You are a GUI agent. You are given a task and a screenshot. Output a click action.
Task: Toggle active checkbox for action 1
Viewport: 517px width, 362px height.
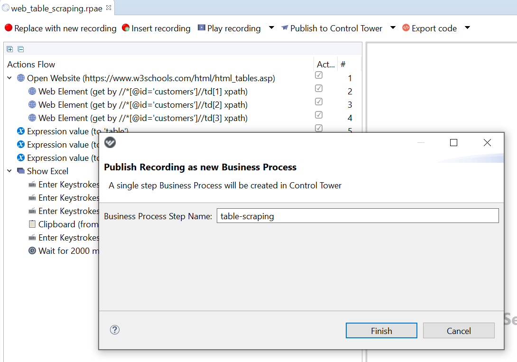click(319, 75)
